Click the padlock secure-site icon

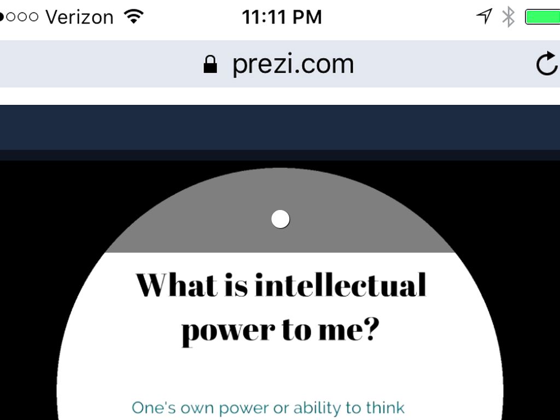210,65
